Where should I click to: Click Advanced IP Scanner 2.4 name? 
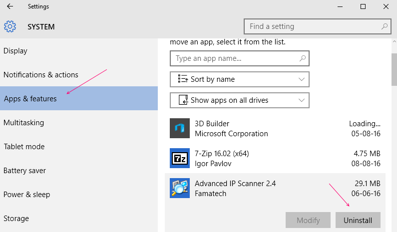(x=235, y=184)
